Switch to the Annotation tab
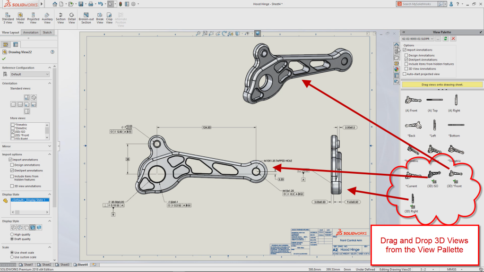Screen dimensions: 484x272 click(31, 33)
